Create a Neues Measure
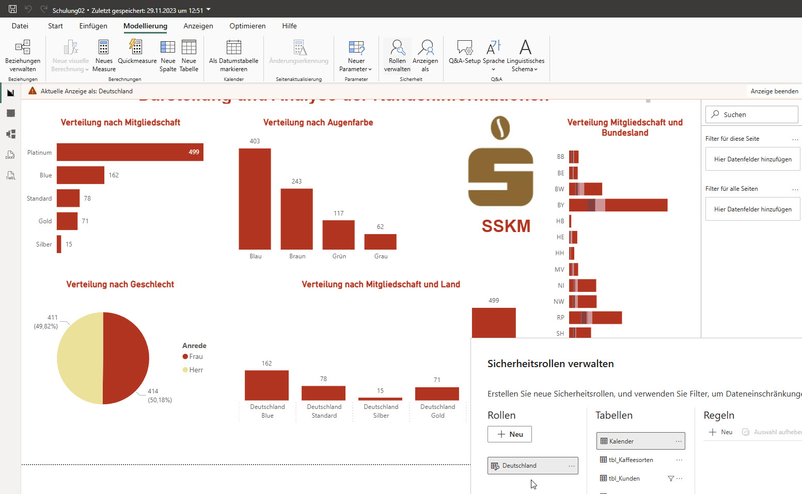 (x=104, y=56)
